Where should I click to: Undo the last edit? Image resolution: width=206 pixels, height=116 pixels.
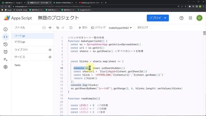[58, 28]
